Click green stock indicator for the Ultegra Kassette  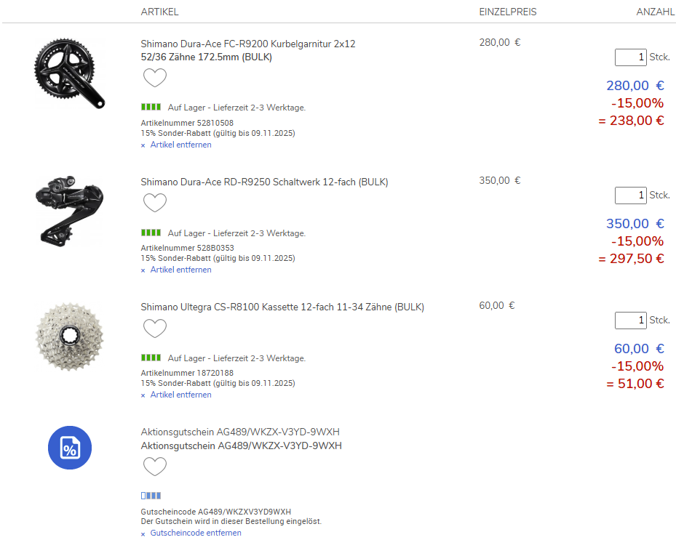[x=151, y=358]
